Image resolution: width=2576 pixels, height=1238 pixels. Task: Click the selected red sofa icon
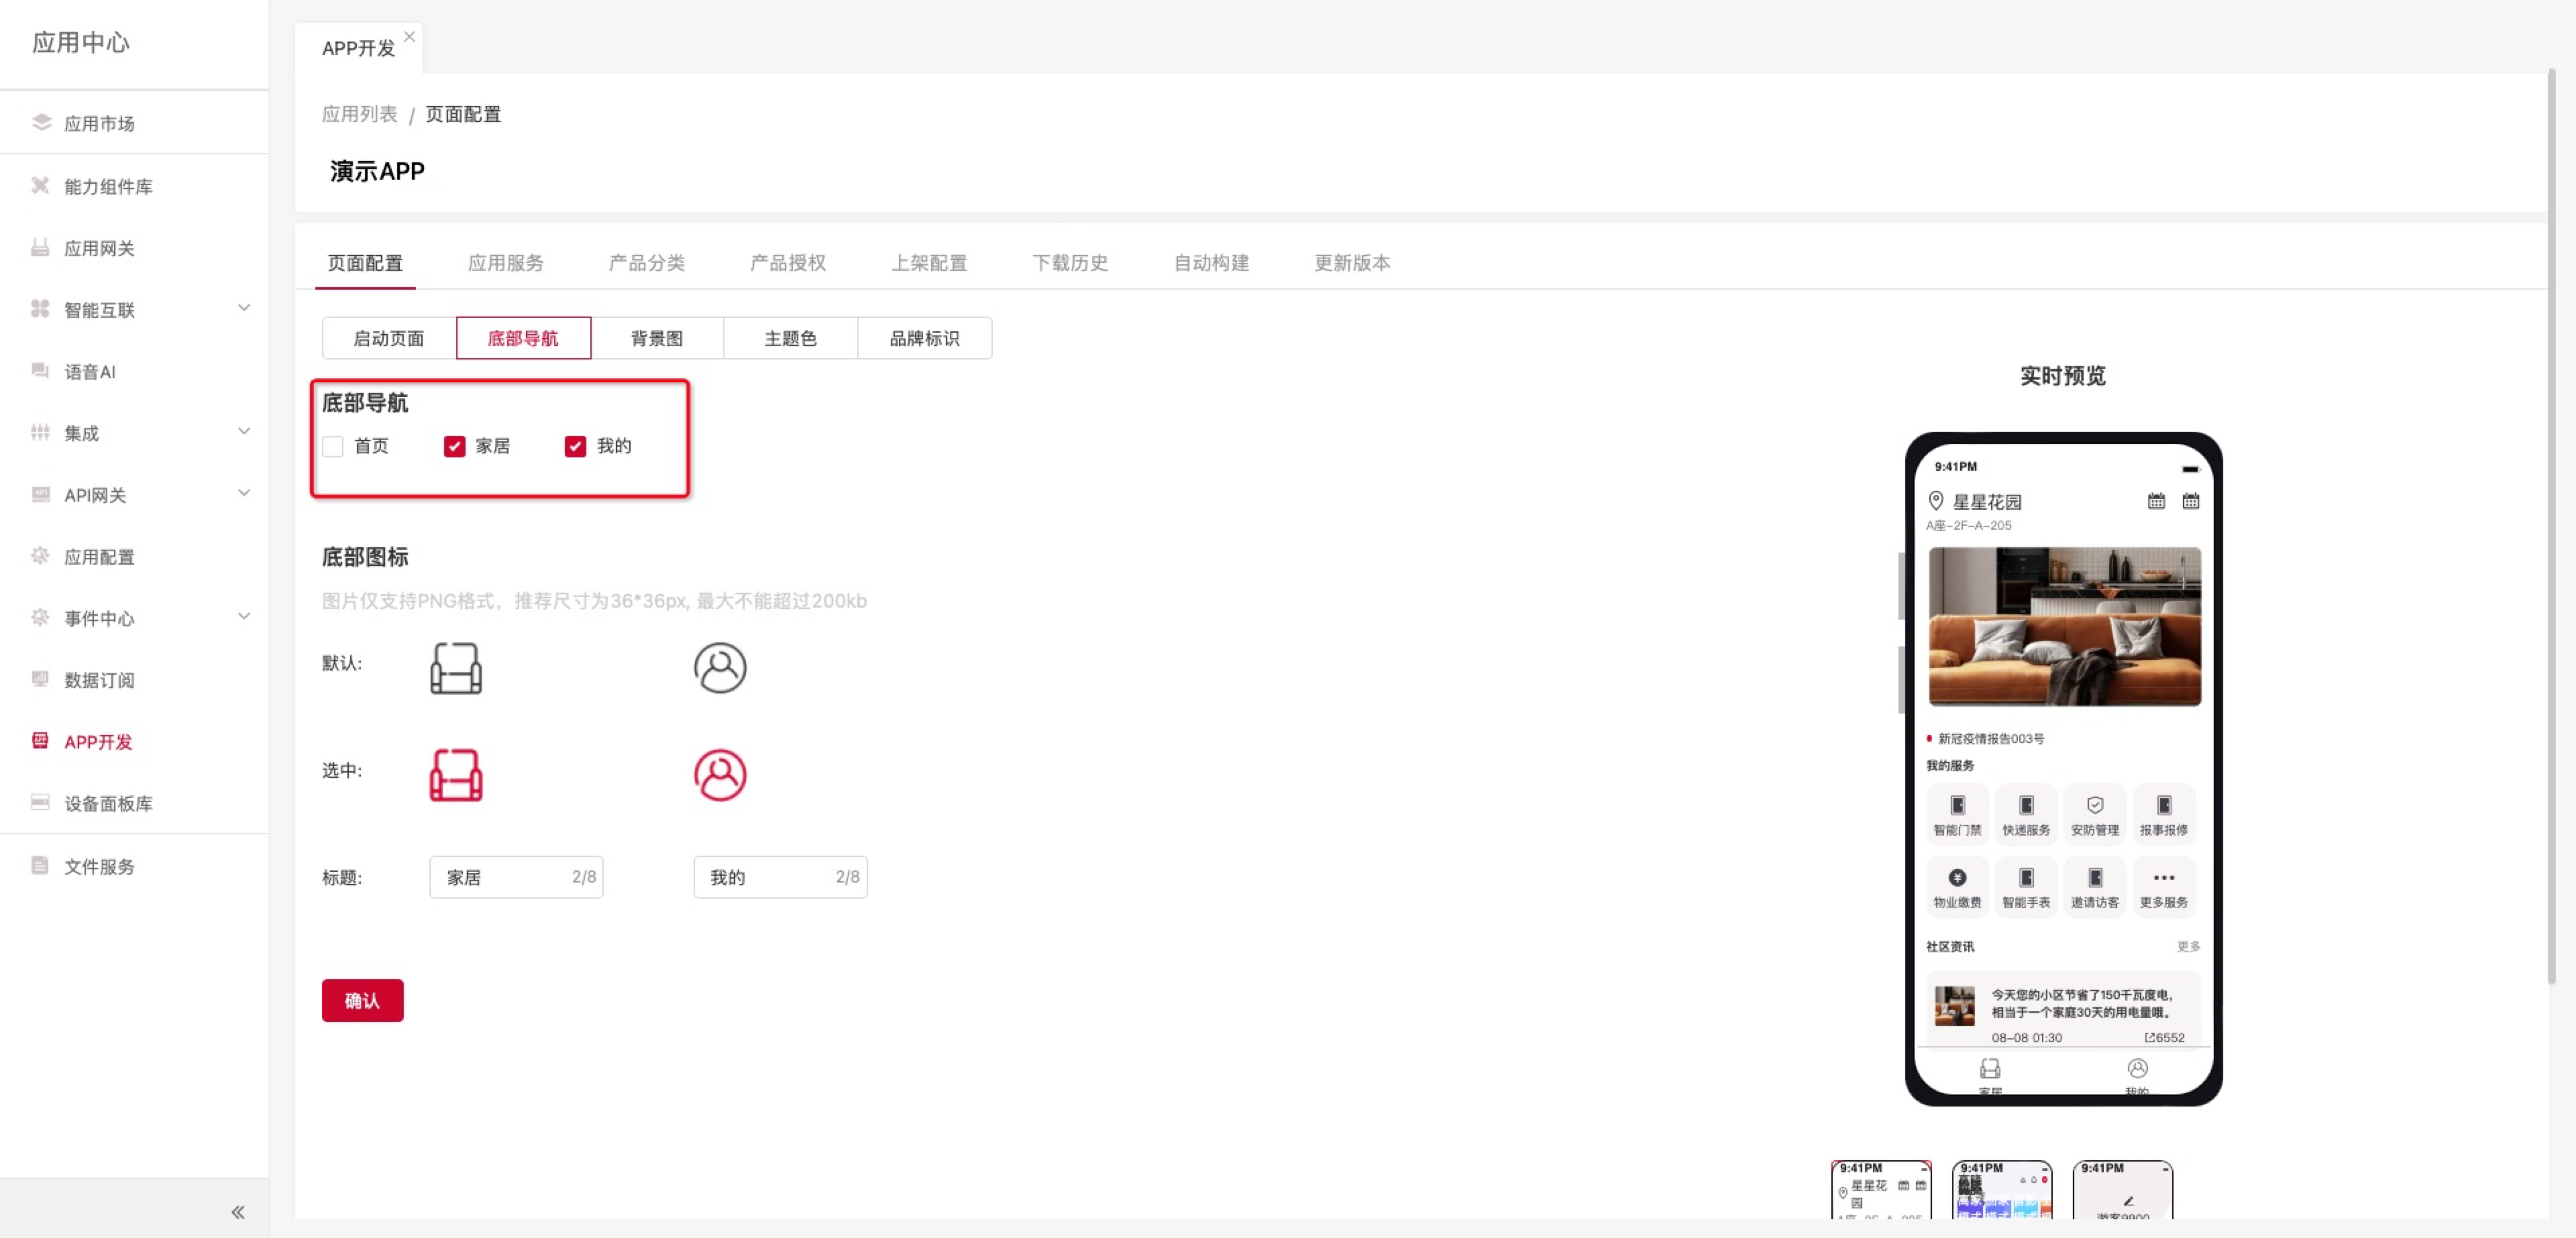pos(456,775)
